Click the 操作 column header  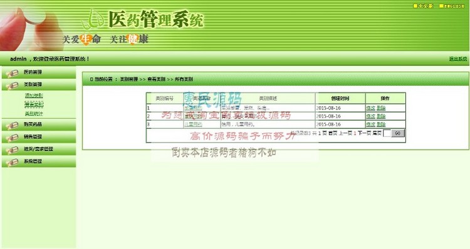click(385, 98)
